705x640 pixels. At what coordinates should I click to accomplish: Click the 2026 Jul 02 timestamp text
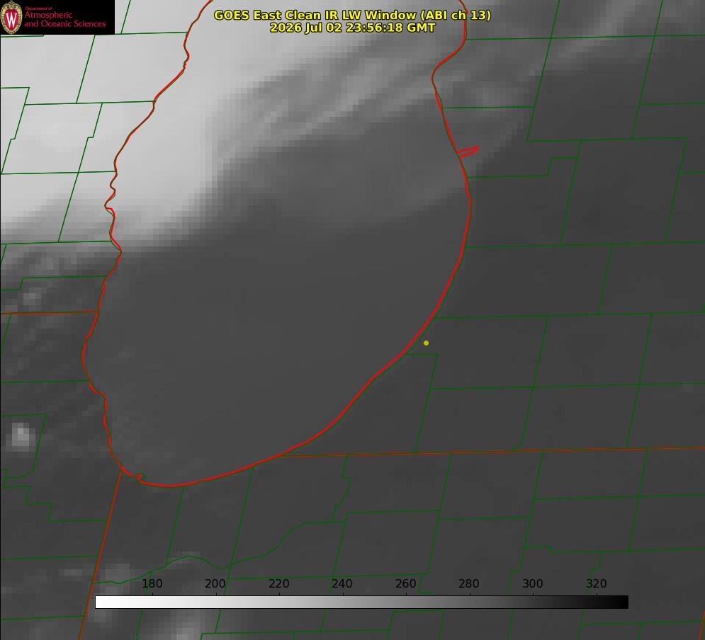pos(353,28)
